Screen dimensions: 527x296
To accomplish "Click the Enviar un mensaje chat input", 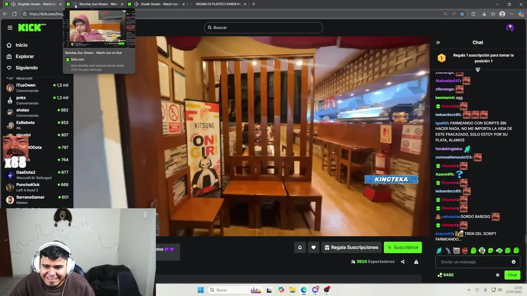I will [x=478, y=262].
